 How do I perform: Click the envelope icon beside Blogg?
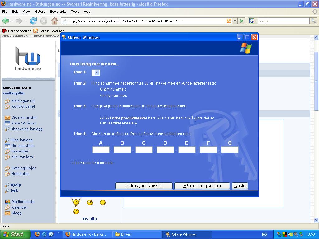click(x=7, y=213)
